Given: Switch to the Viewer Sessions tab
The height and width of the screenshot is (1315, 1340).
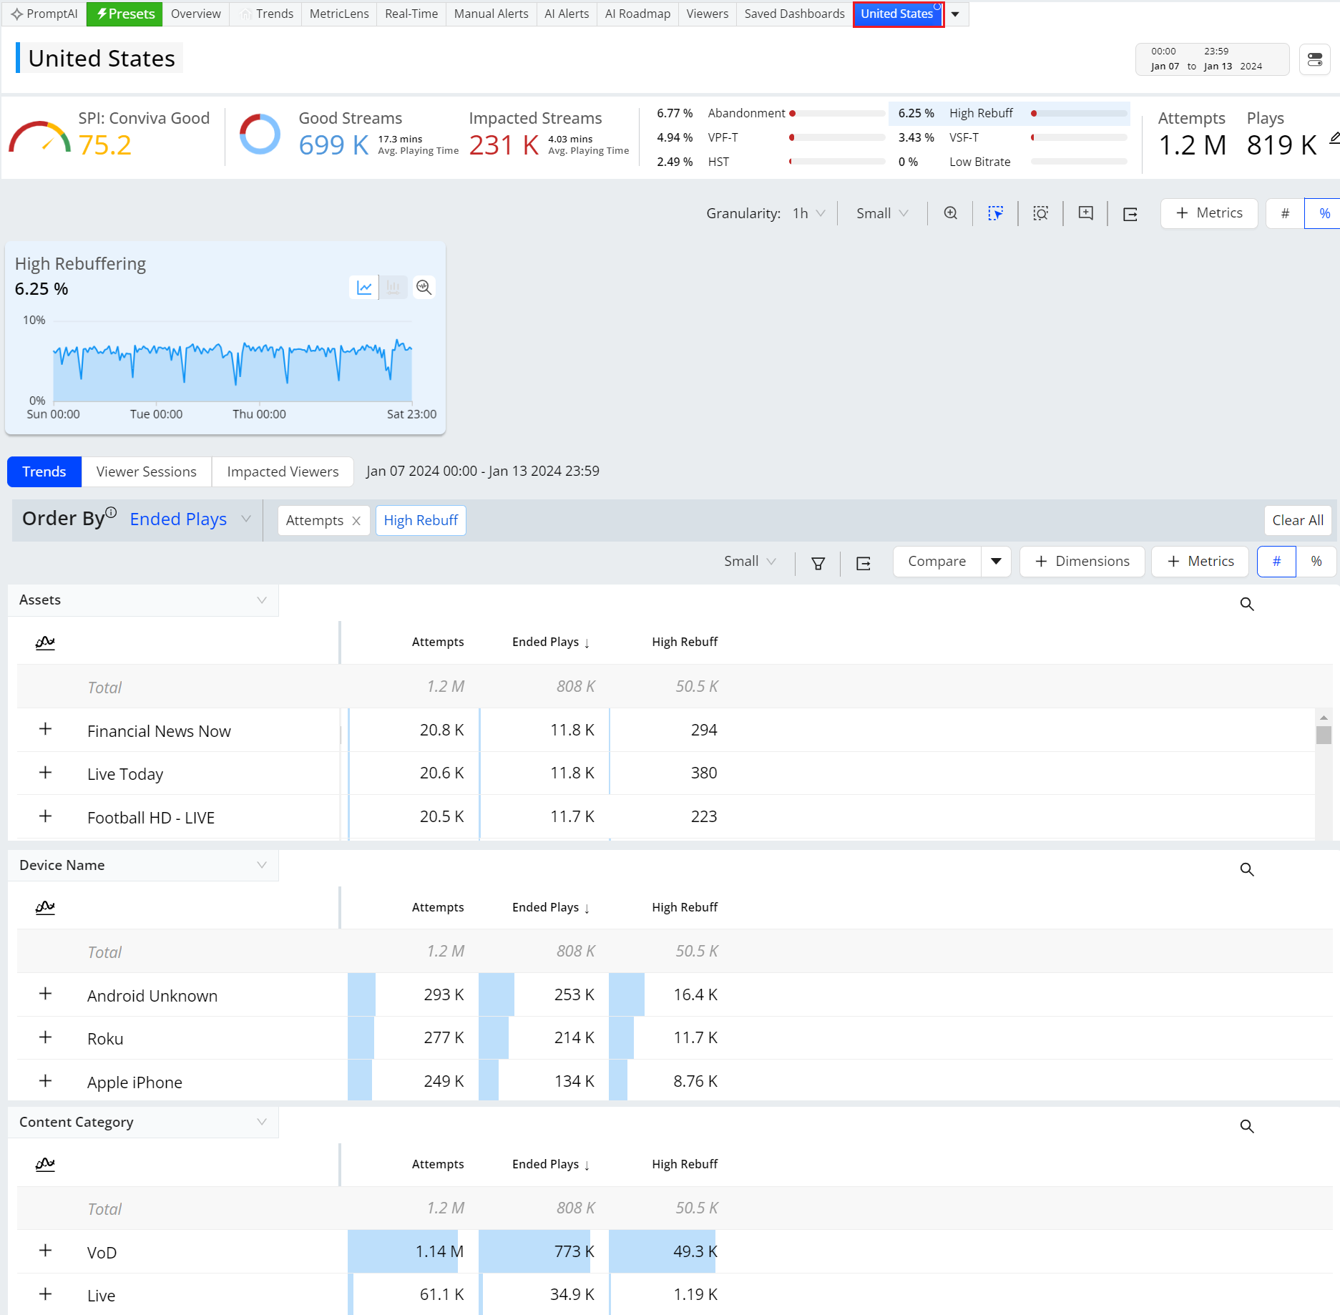Looking at the screenshot, I should [146, 471].
